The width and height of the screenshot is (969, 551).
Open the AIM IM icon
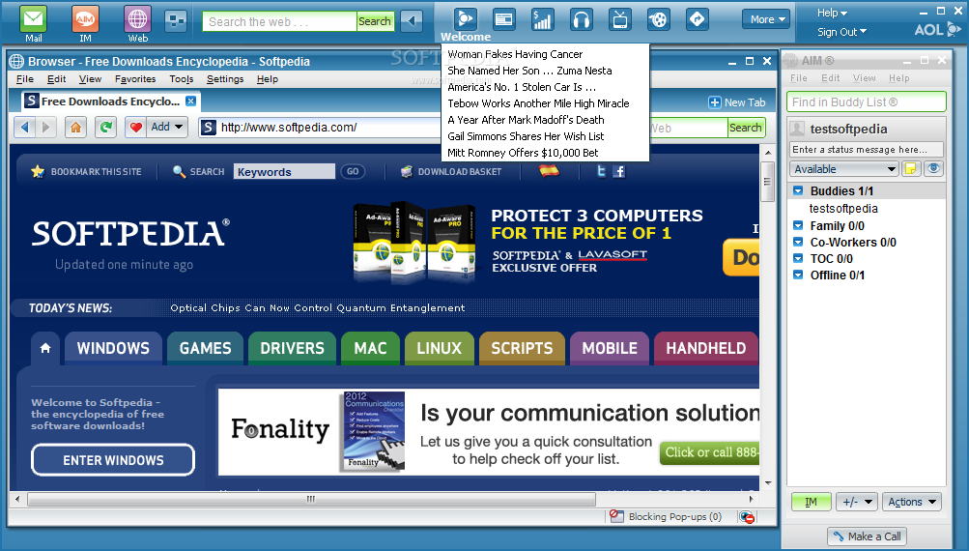[x=85, y=19]
